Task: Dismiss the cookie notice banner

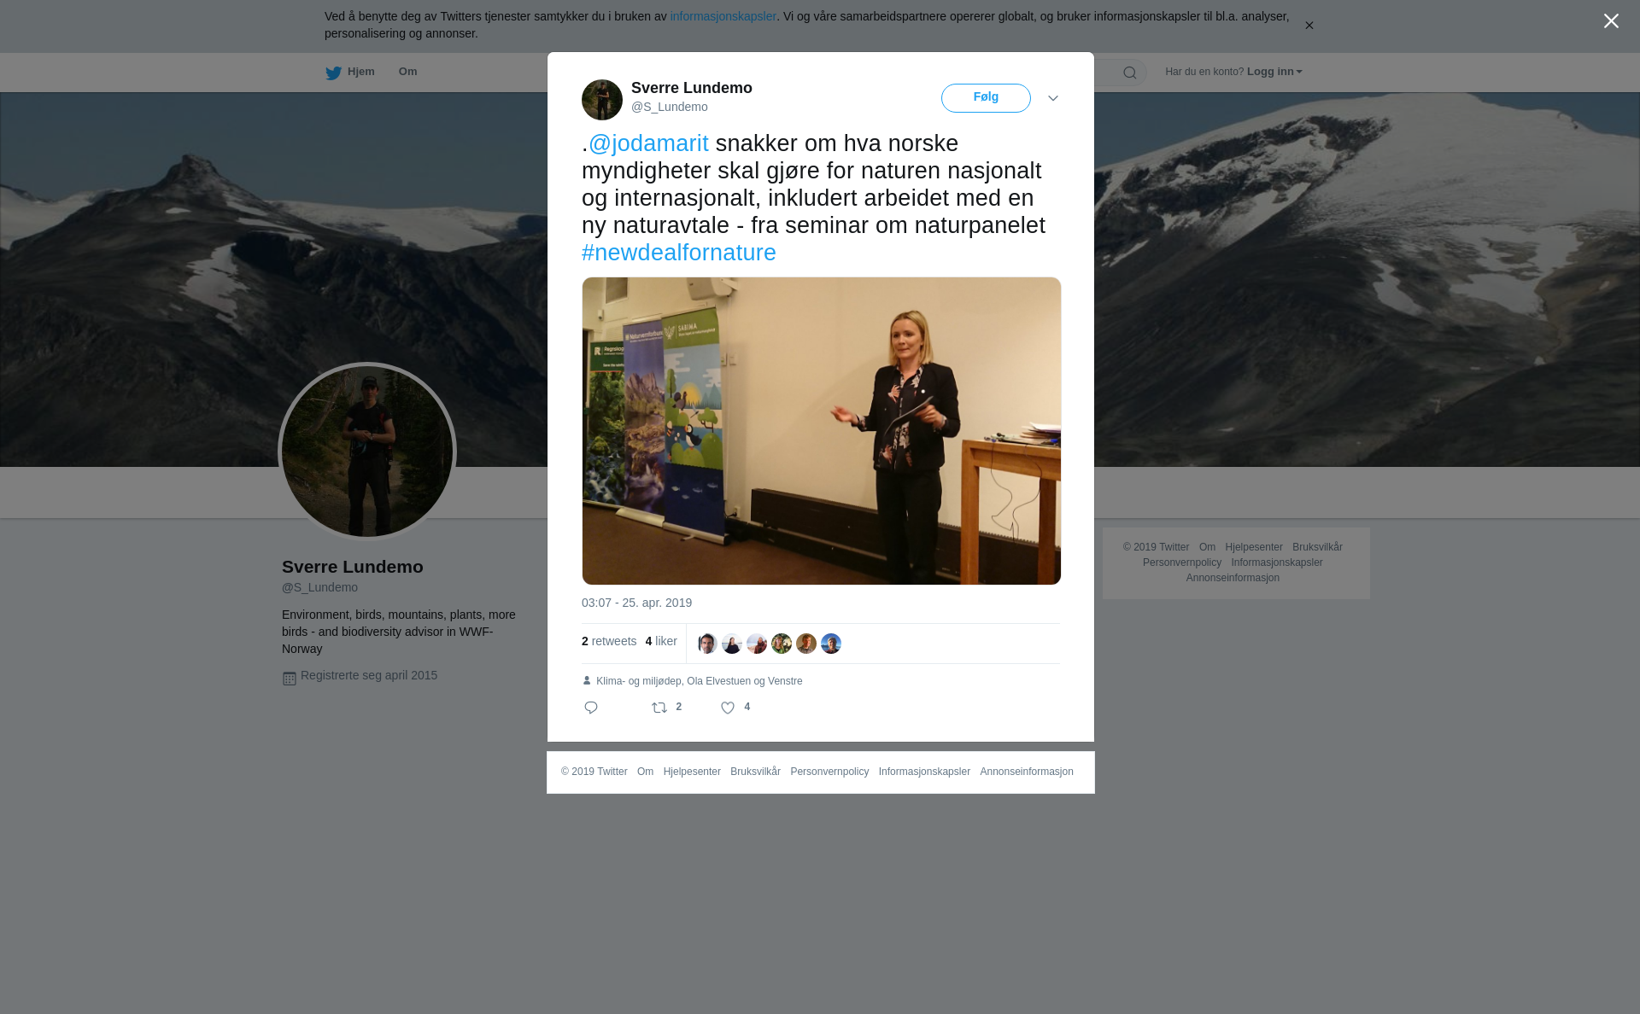Action: click(x=1309, y=26)
